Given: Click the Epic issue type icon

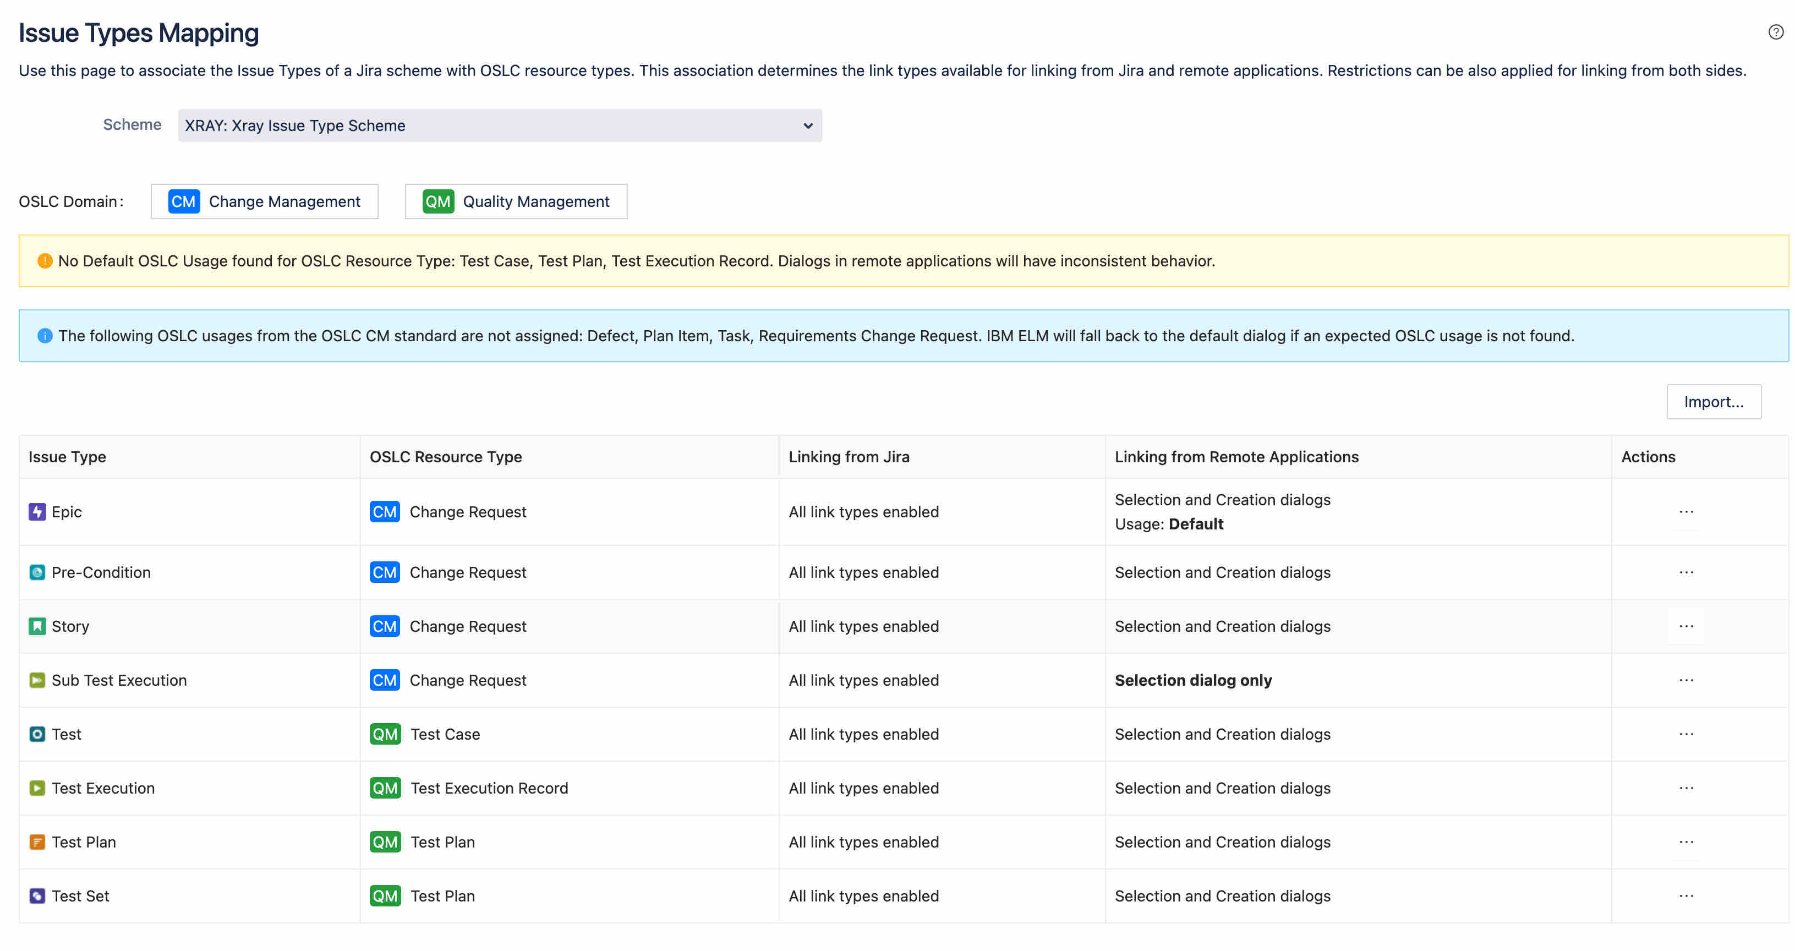Looking at the screenshot, I should (x=37, y=512).
